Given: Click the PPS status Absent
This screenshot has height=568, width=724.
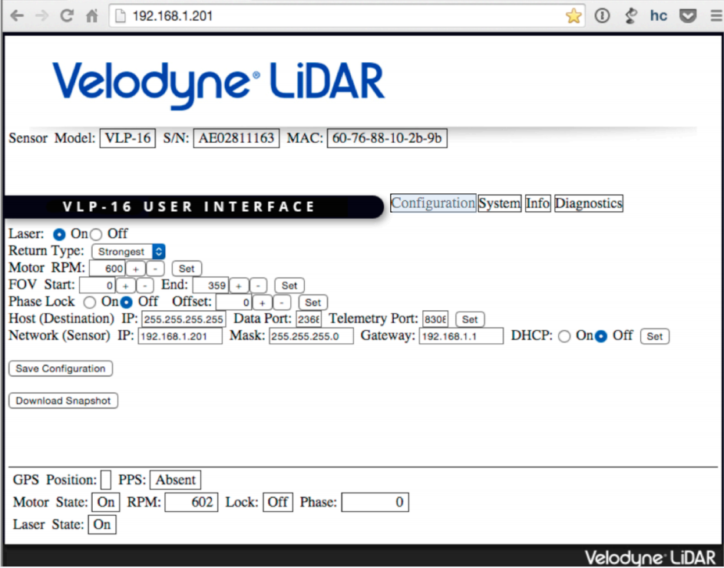Looking at the screenshot, I should tap(176, 480).
